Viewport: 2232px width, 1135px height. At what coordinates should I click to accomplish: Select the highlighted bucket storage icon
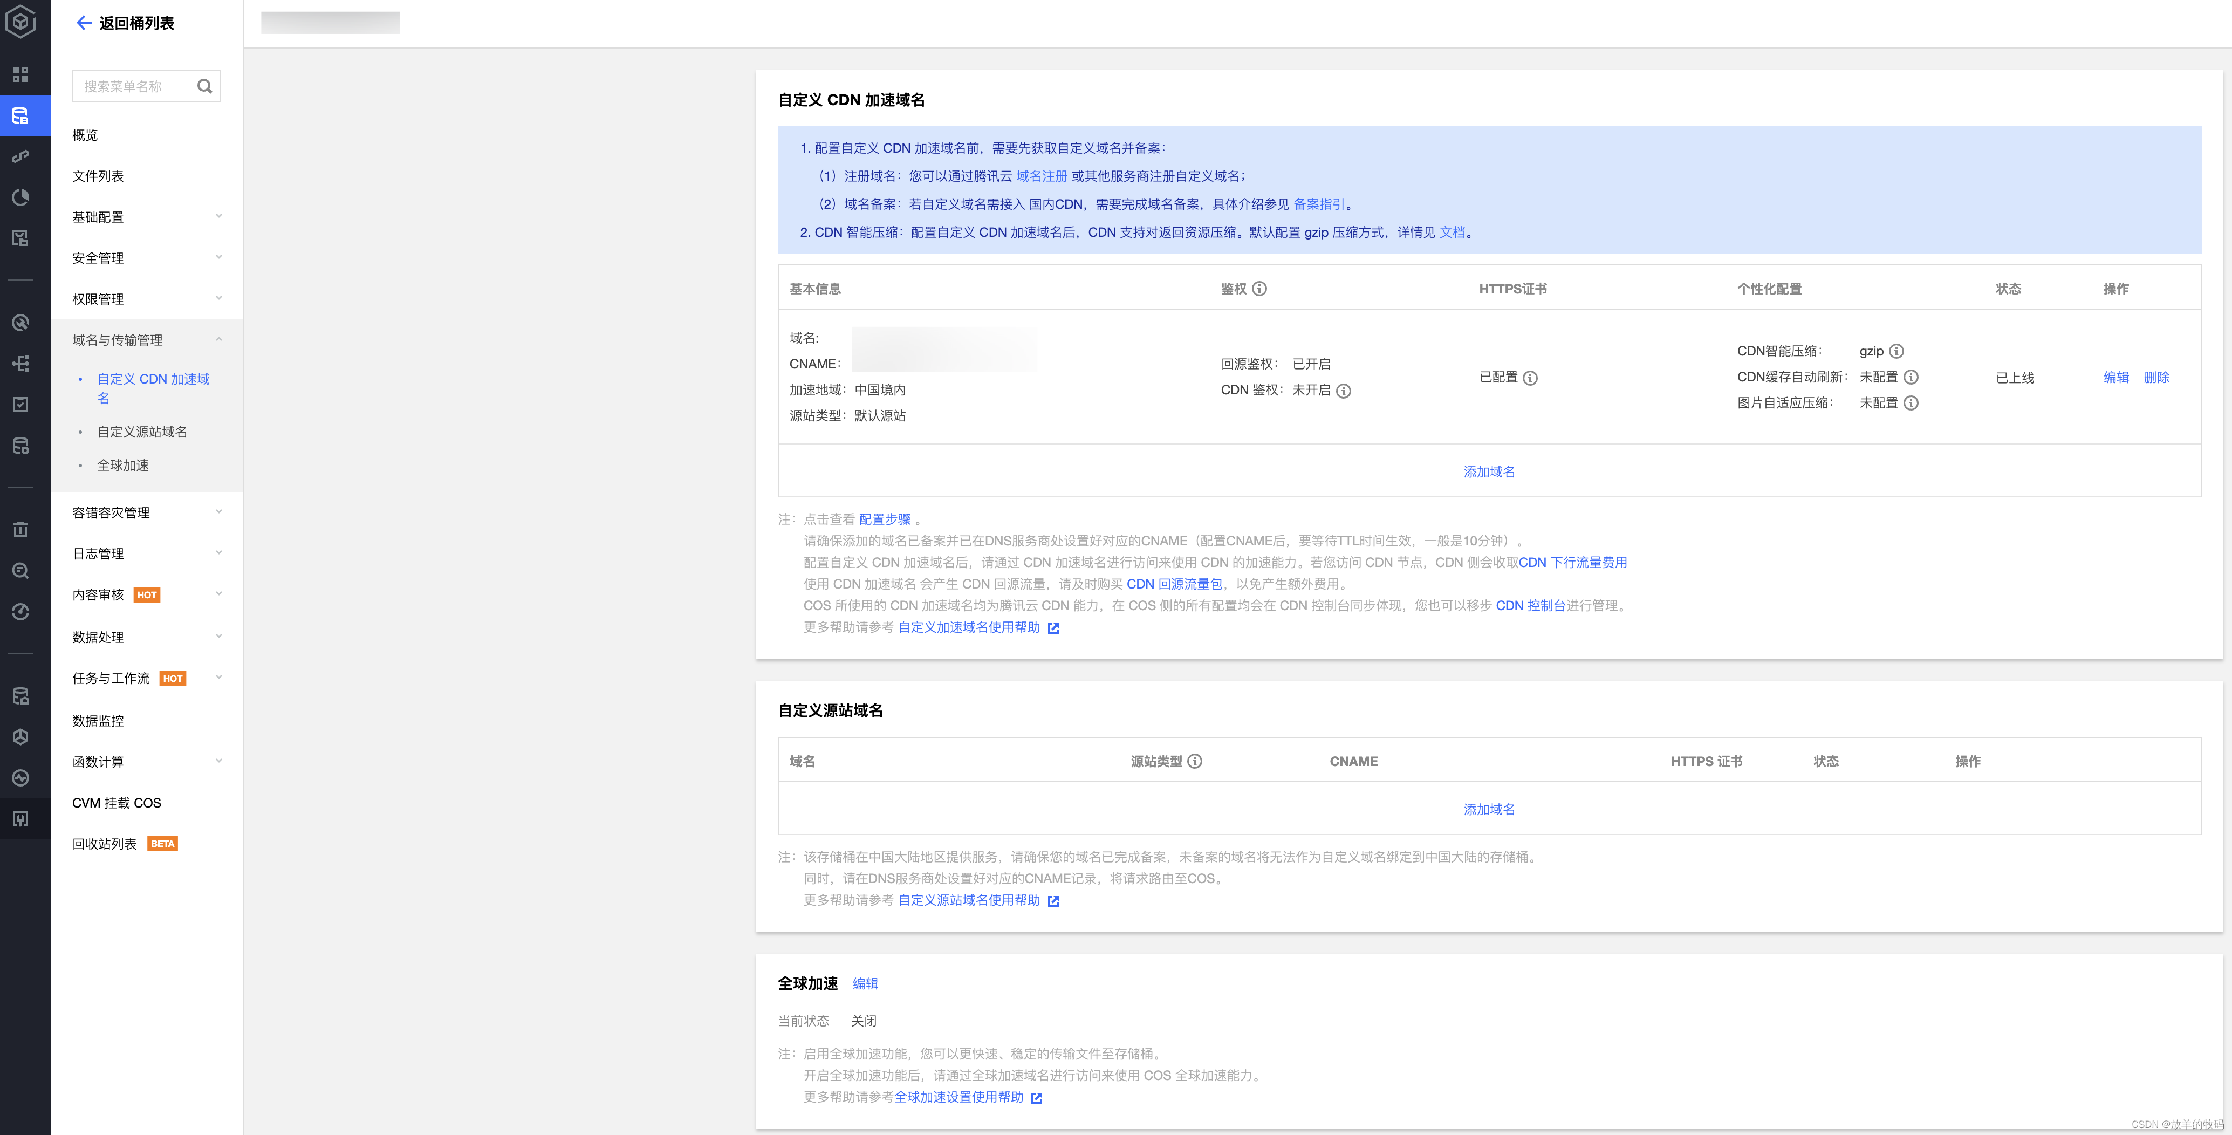tap(21, 115)
